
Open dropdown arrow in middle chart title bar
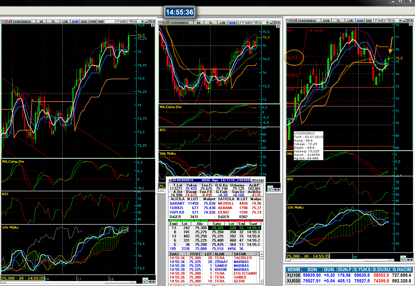(x=267, y=23)
